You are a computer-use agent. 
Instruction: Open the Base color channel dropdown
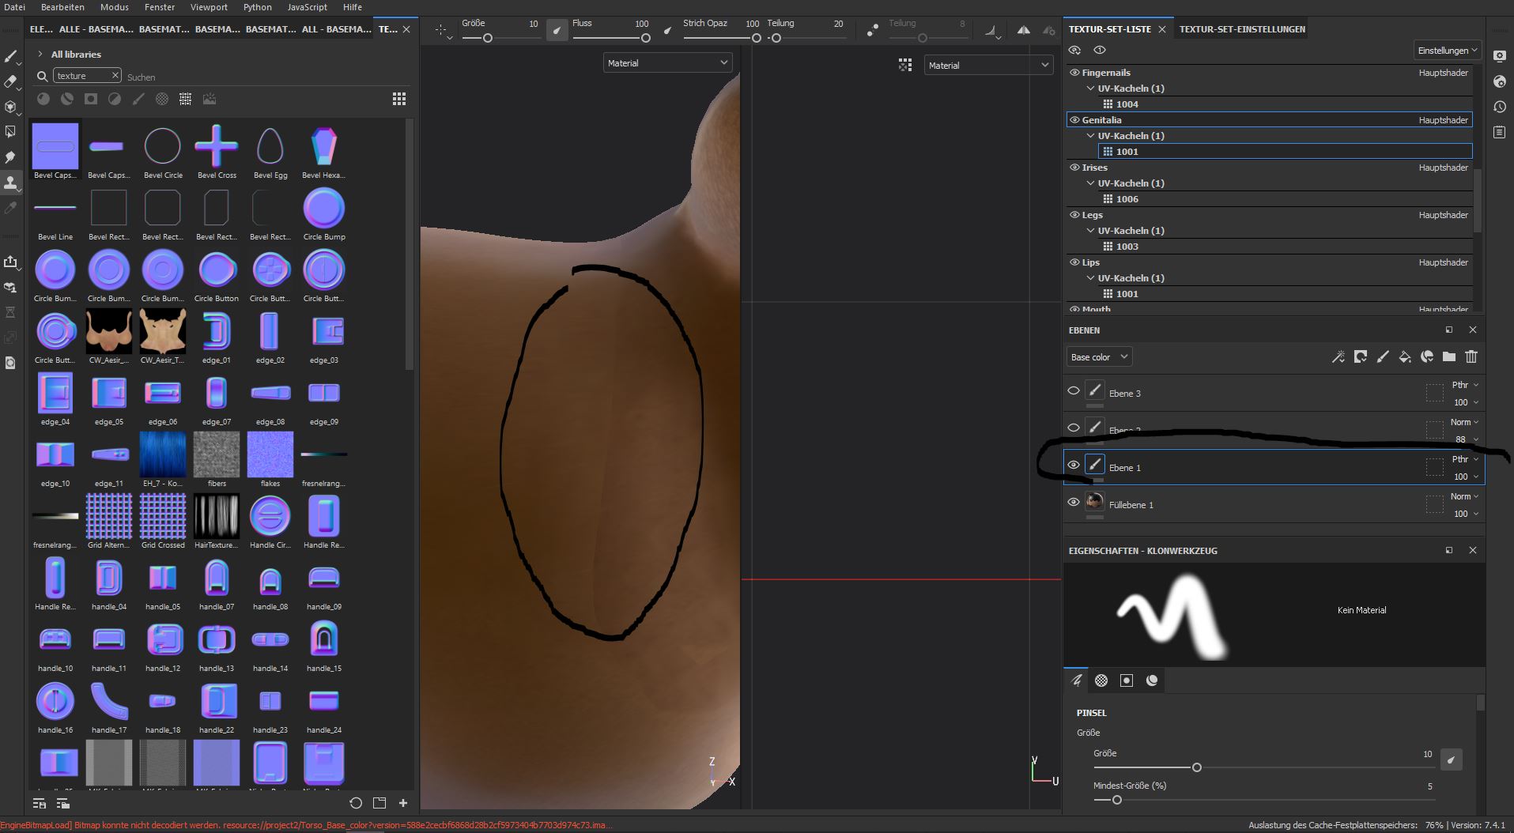coord(1099,357)
